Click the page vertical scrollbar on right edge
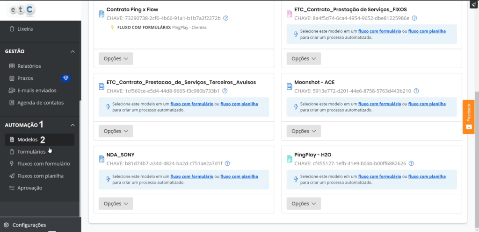Image resolution: width=479 pixels, height=232 pixels. click(475, 140)
